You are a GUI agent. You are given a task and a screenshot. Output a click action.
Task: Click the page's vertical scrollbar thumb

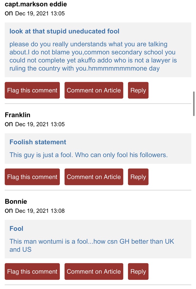coord(194,104)
